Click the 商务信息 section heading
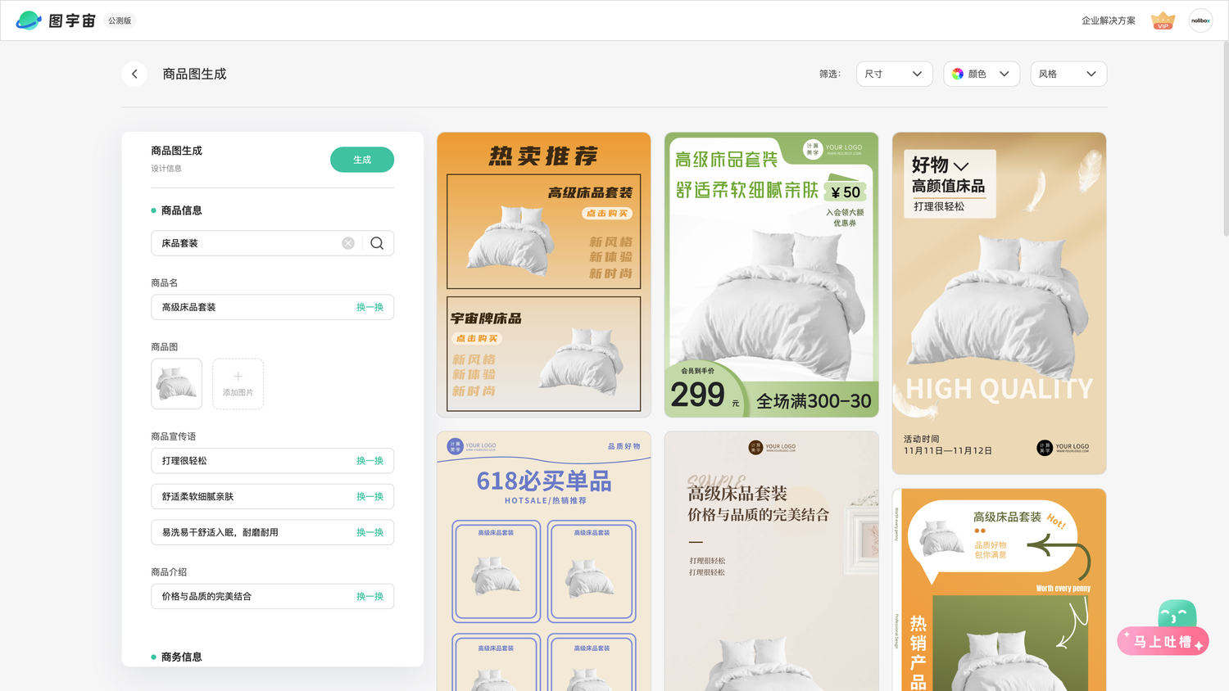Image resolution: width=1229 pixels, height=691 pixels. point(181,657)
